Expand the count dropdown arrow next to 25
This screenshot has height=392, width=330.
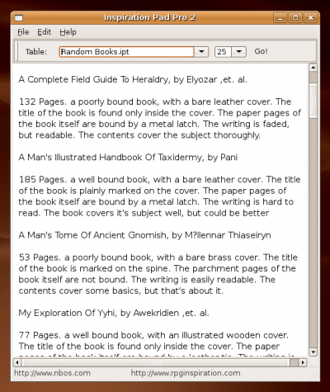click(238, 51)
